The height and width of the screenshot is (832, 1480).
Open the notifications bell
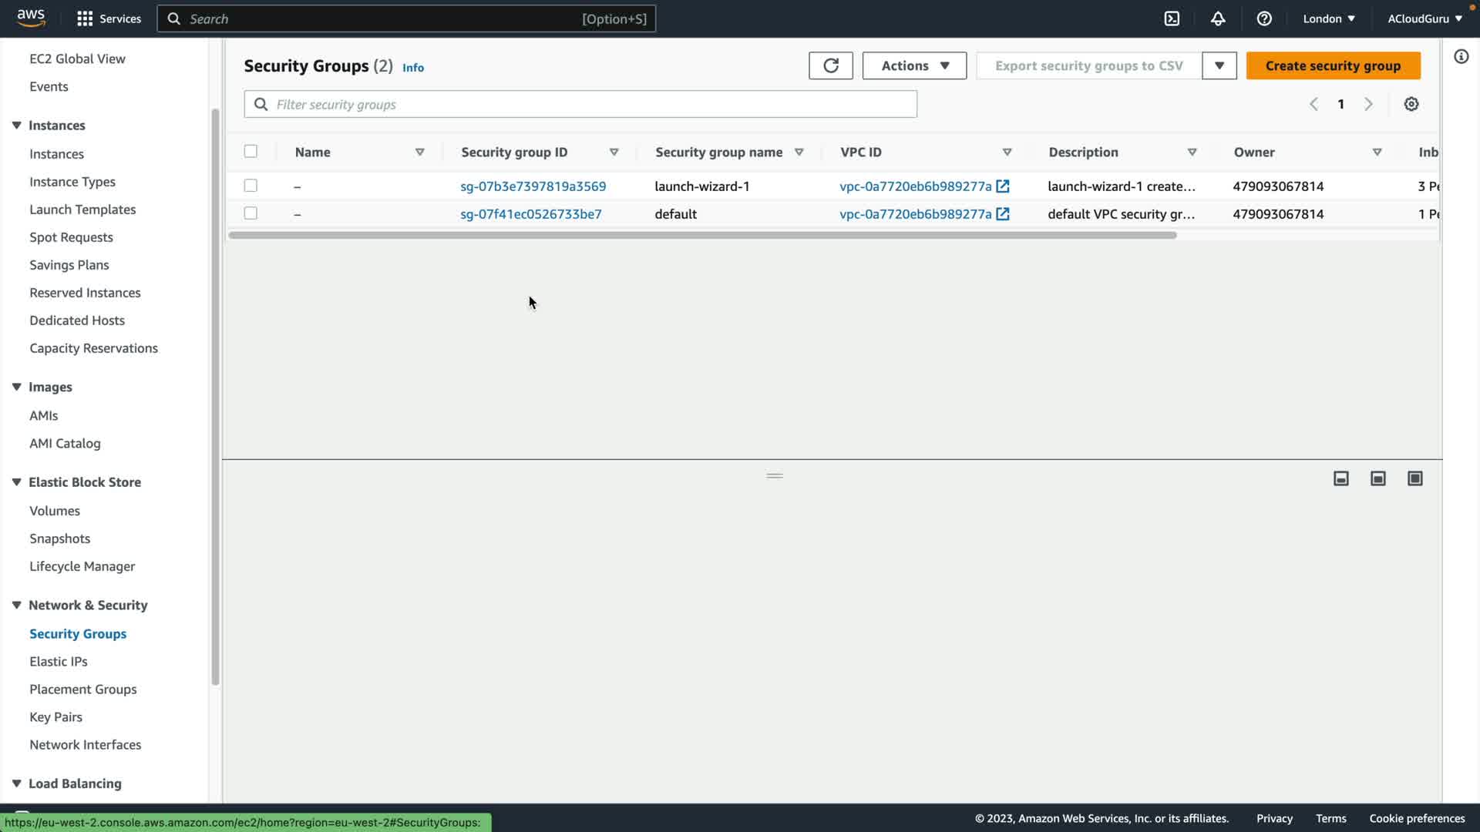(x=1218, y=18)
